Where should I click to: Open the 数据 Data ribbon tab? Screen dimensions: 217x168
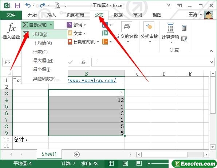118,15
